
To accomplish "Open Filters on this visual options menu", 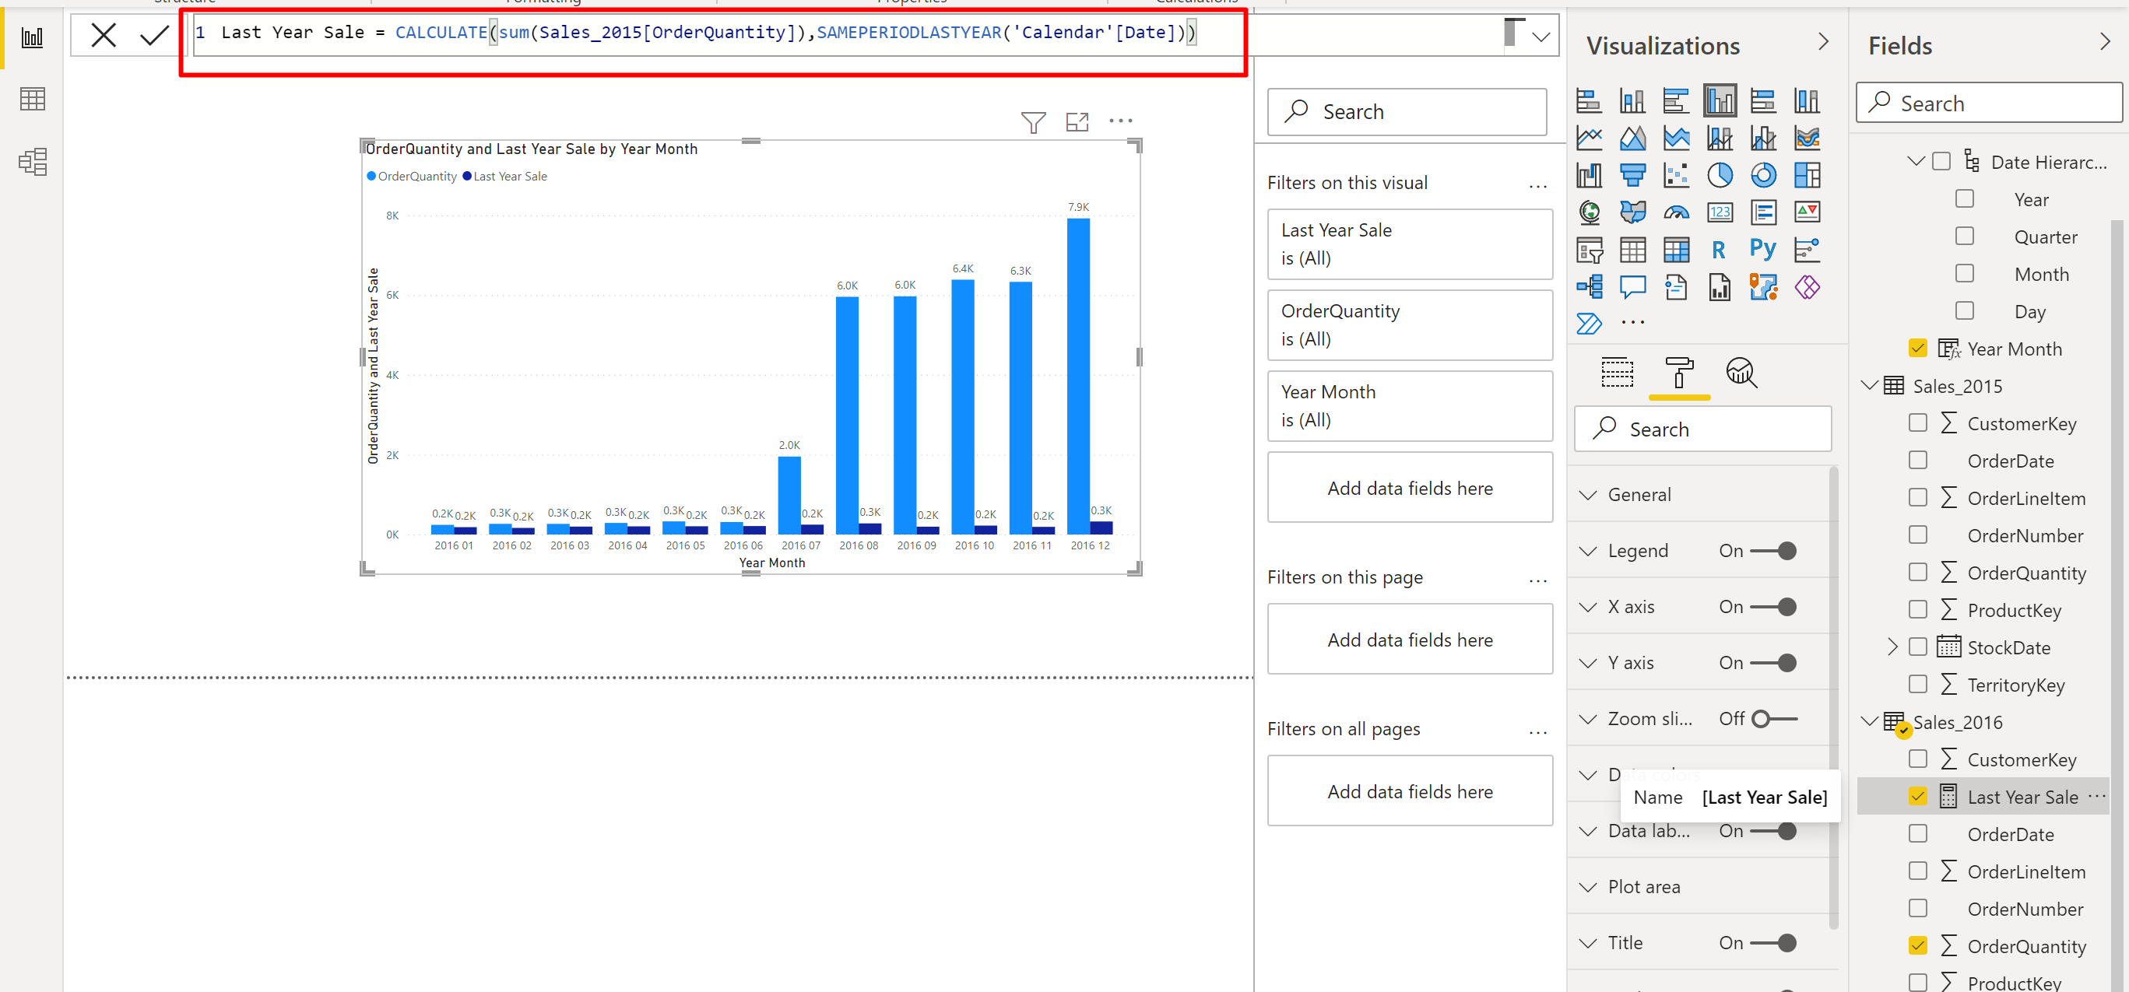I will coord(1537,185).
